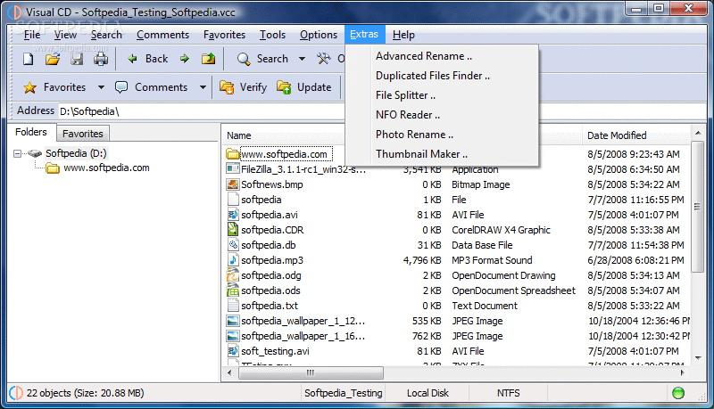Open the Favorites menu

tap(224, 35)
